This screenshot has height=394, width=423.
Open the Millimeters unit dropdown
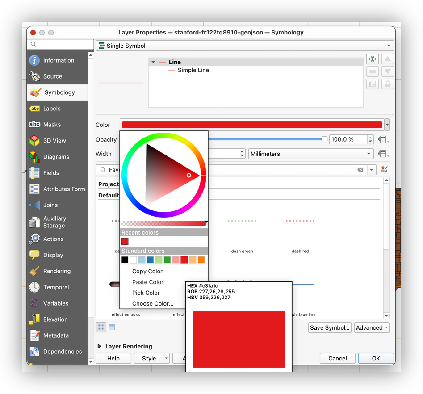coord(311,154)
